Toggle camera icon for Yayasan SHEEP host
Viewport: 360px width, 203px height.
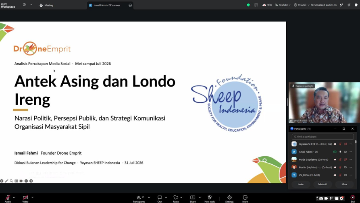pyautogui.click(x=345, y=144)
